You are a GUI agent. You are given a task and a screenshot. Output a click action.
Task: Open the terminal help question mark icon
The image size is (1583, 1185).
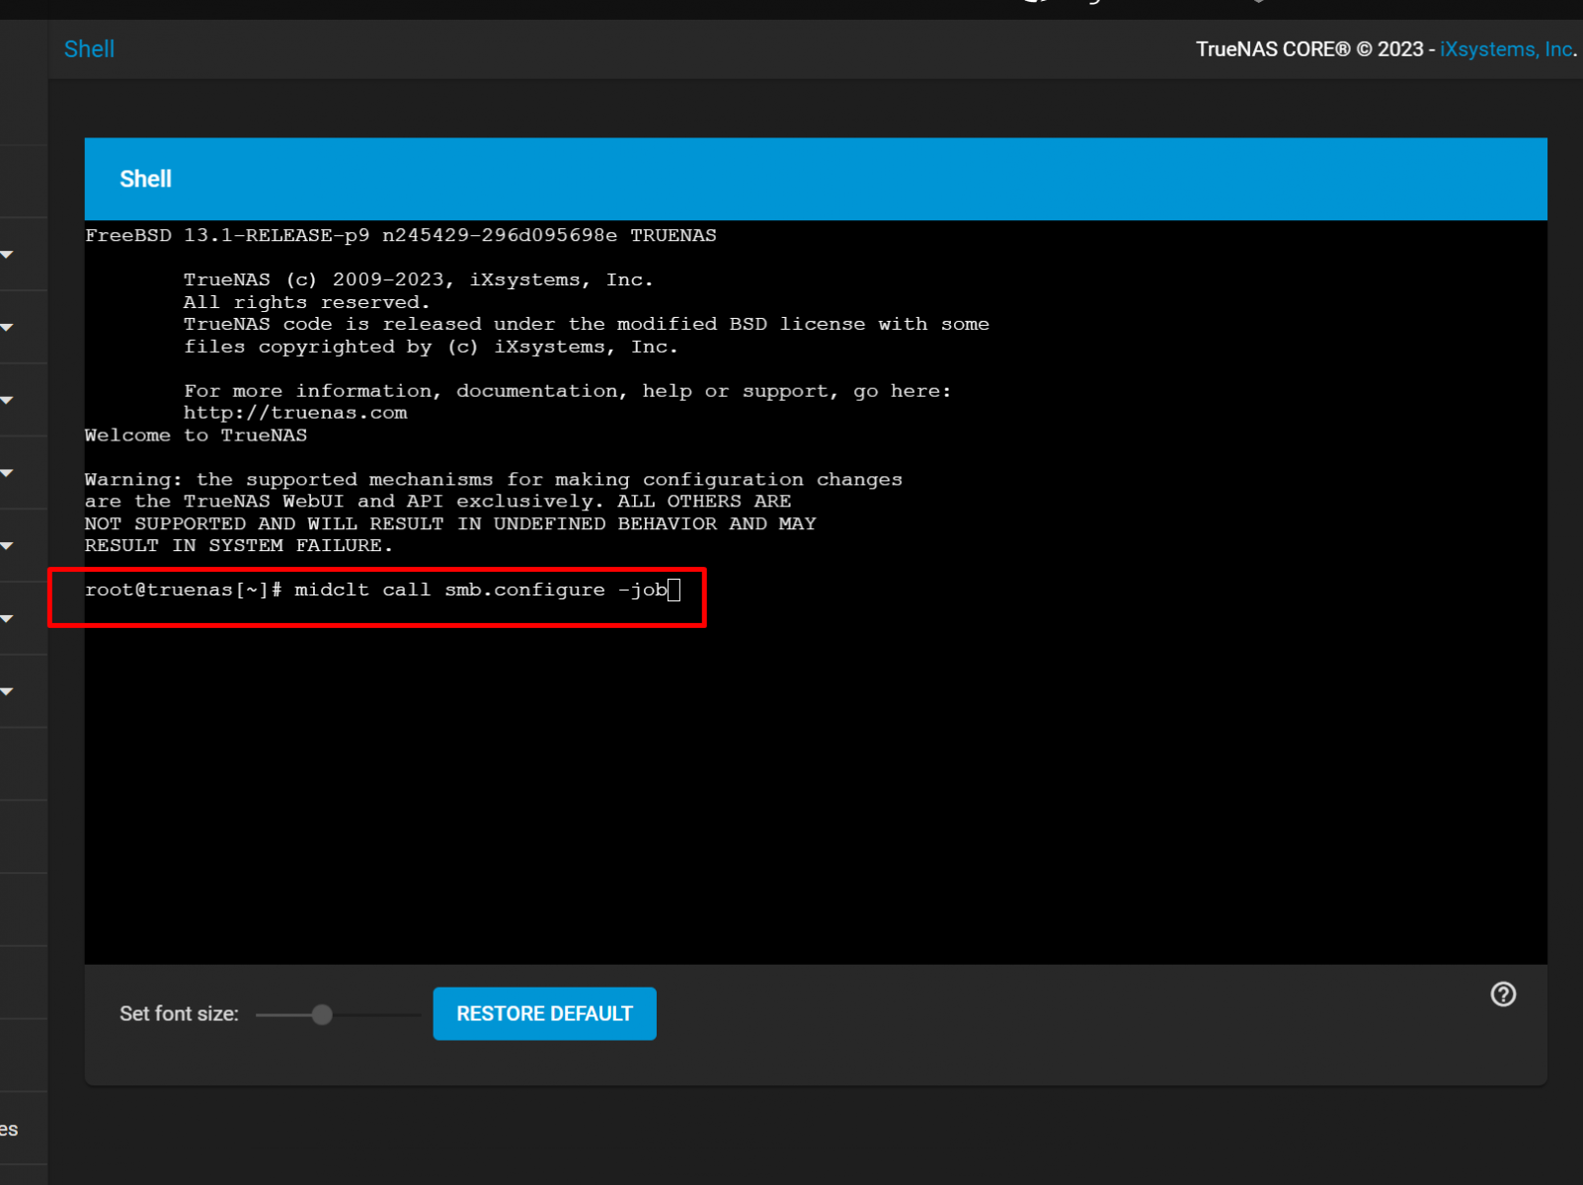[x=1503, y=994]
